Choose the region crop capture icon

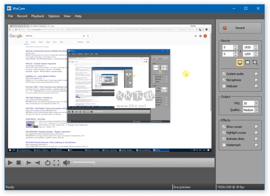coord(255,63)
